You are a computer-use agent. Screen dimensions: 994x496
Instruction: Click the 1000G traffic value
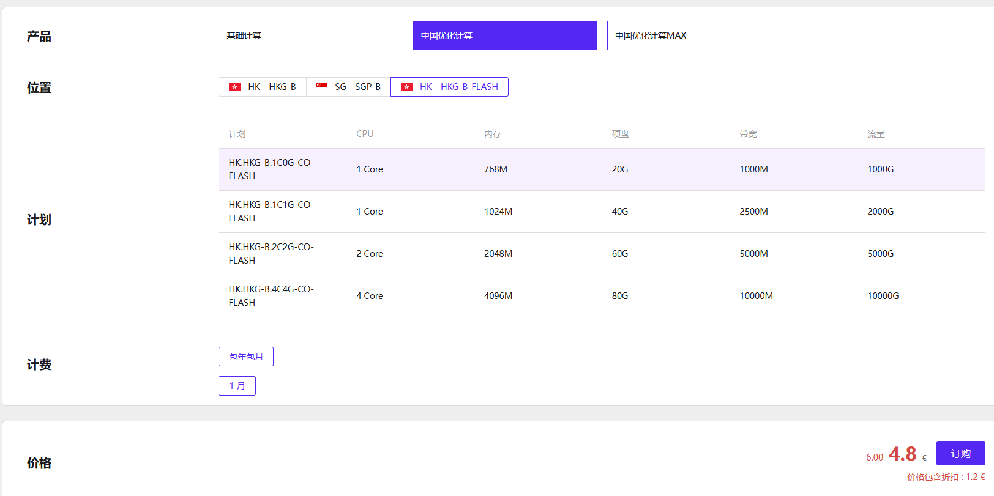pos(880,169)
